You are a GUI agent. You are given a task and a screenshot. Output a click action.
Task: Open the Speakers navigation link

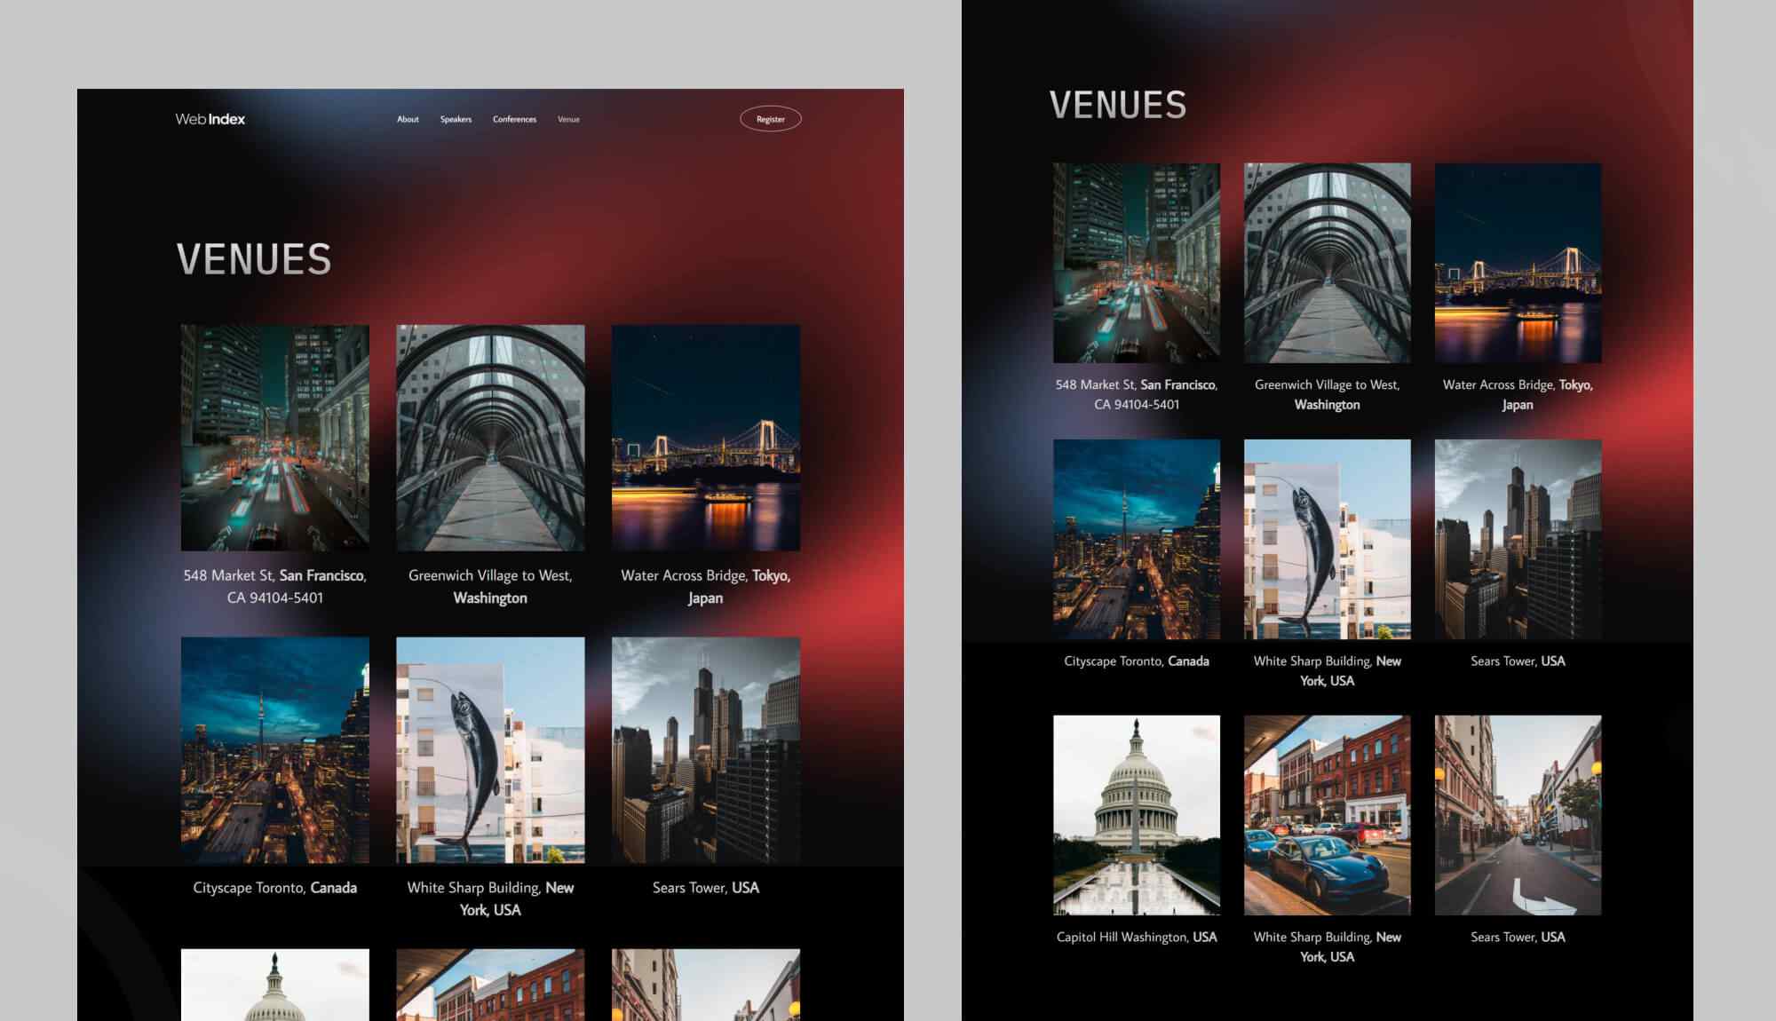click(x=456, y=119)
